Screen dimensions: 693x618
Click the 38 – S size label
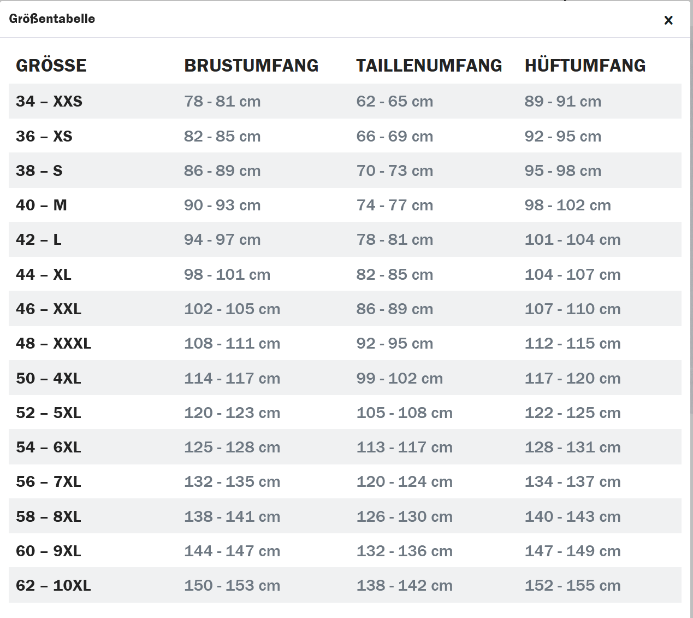[x=39, y=170]
